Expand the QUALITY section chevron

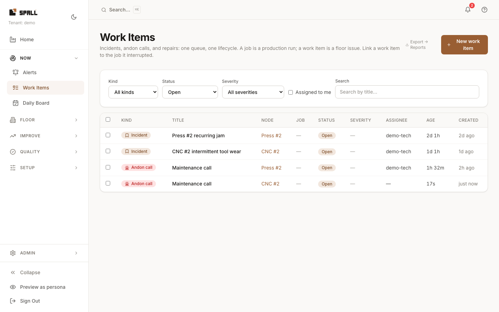click(x=76, y=152)
